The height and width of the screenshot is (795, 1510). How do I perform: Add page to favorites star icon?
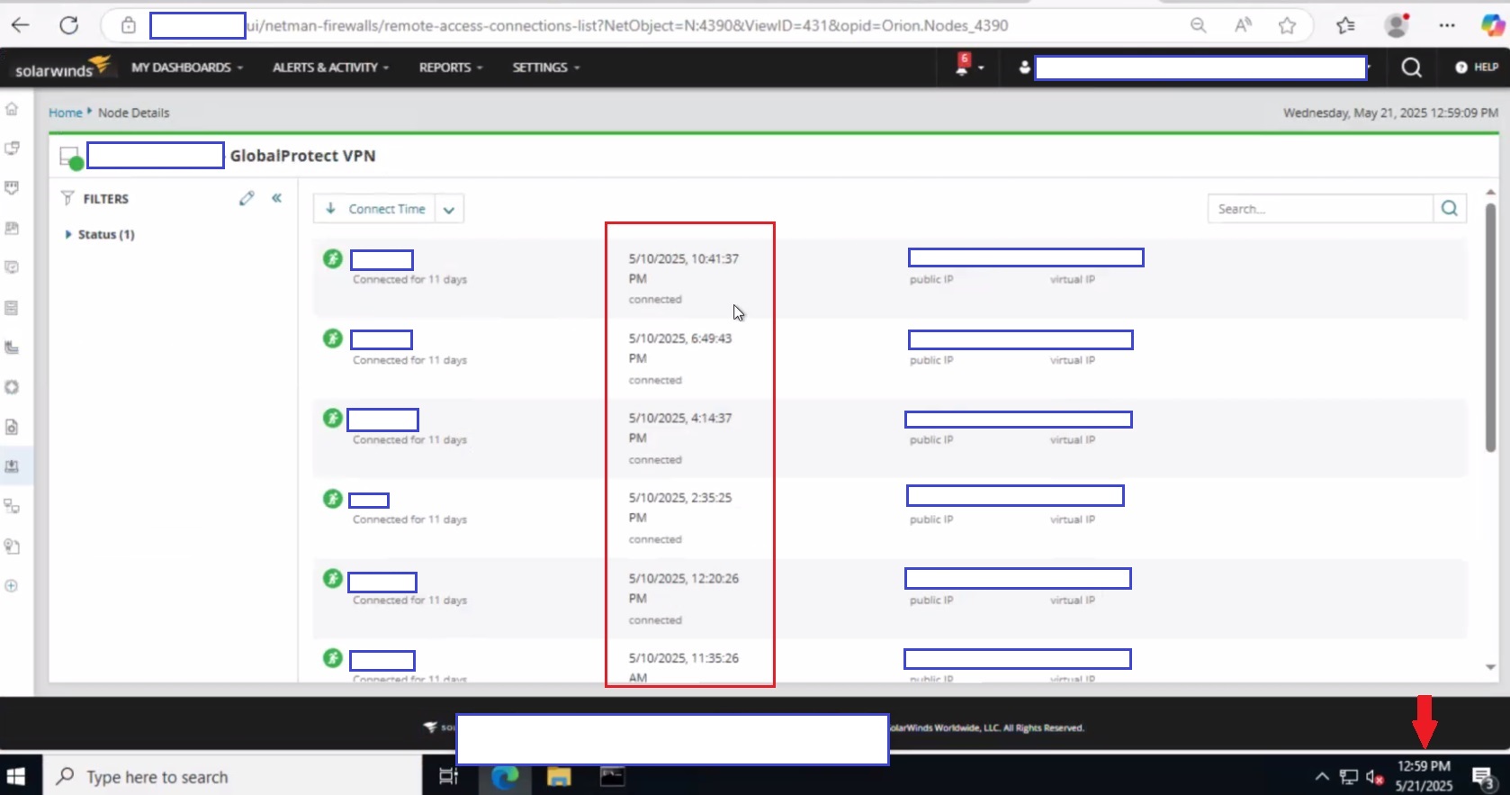click(x=1287, y=25)
